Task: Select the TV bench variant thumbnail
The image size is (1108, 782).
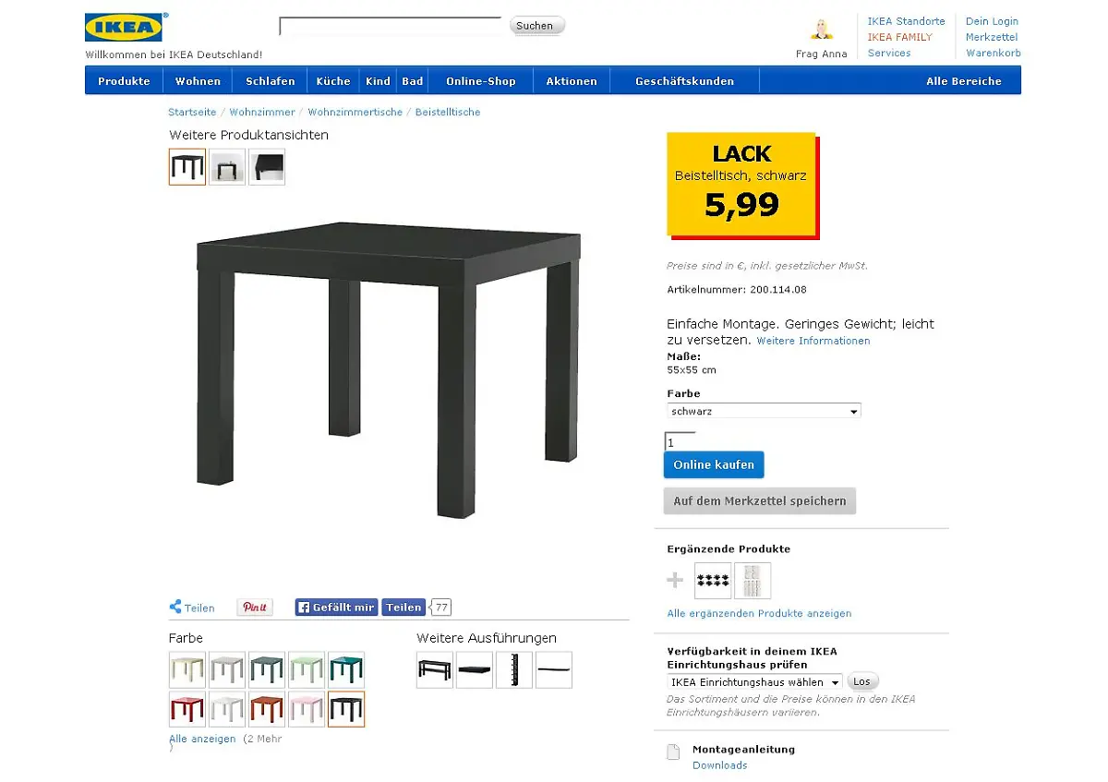Action: point(435,670)
